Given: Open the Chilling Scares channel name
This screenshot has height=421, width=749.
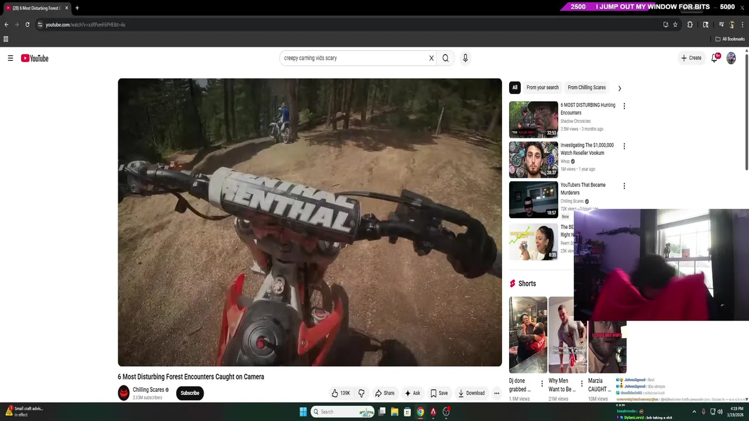Looking at the screenshot, I should pyautogui.click(x=148, y=389).
